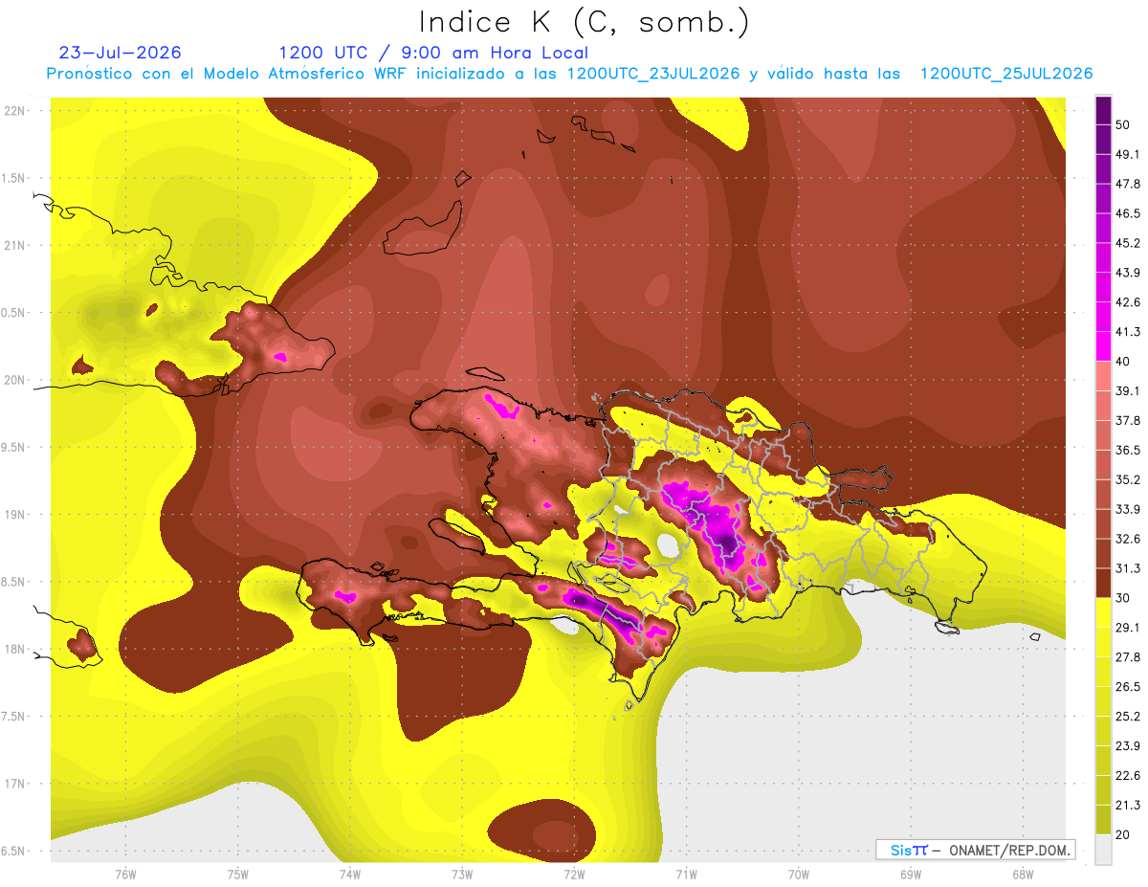
Task: Click the longitude label "72W"
Action: pyautogui.click(x=573, y=875)
